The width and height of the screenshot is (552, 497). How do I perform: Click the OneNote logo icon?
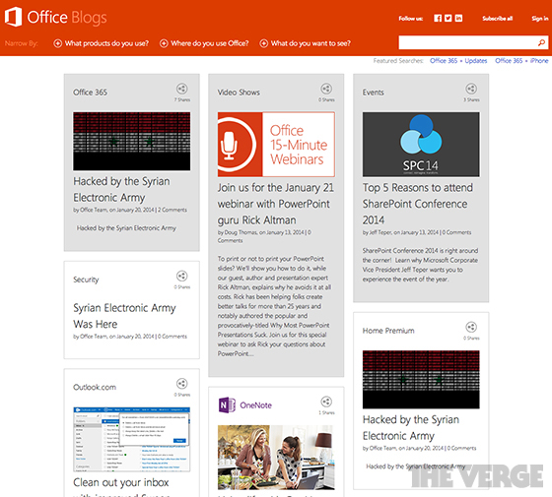(227, 404)
